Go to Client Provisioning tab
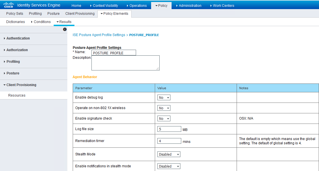The image size is (319, 171). (80, 13)
